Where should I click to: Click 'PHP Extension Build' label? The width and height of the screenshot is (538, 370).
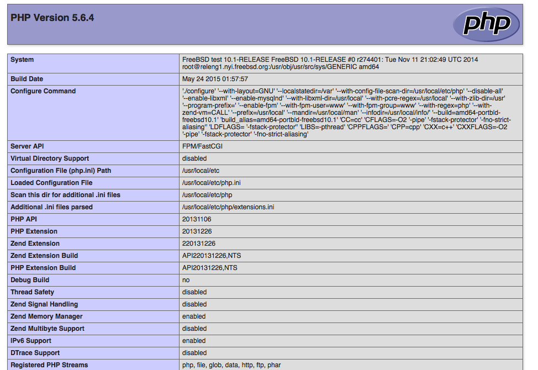click(x=43, y=268)
